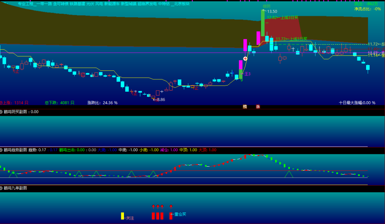The width and height of the screenshot is (385, 224).
Task: Click the 光伏 concept tag
Action: (x=90, y=4)
